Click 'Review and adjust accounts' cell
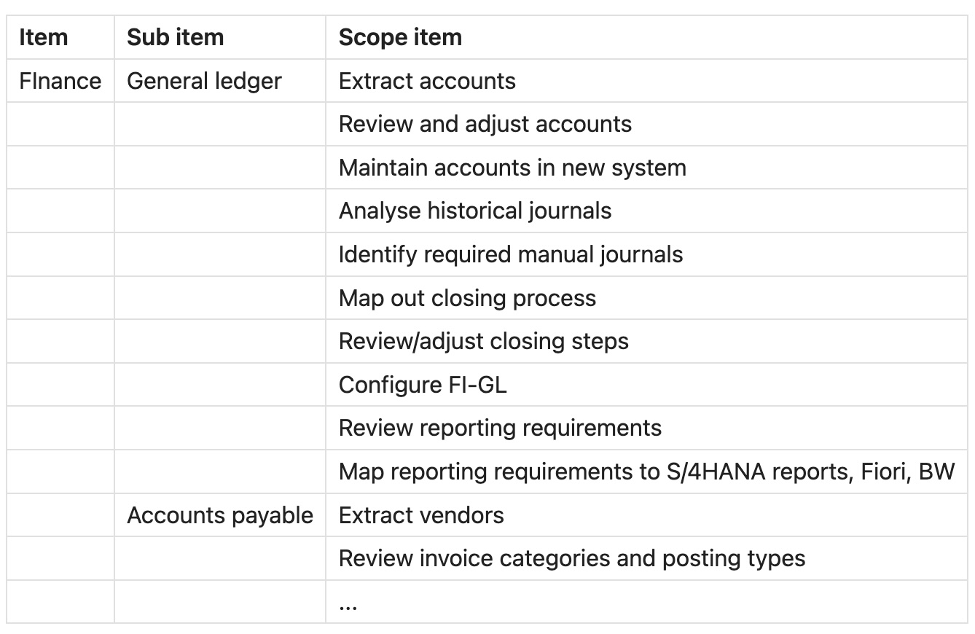Viewport: 975px width, 634px height. (x=646, y=124)
